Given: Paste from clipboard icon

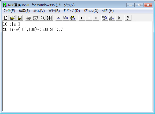Looking at the screenshot, I should (x=73, y=18).
